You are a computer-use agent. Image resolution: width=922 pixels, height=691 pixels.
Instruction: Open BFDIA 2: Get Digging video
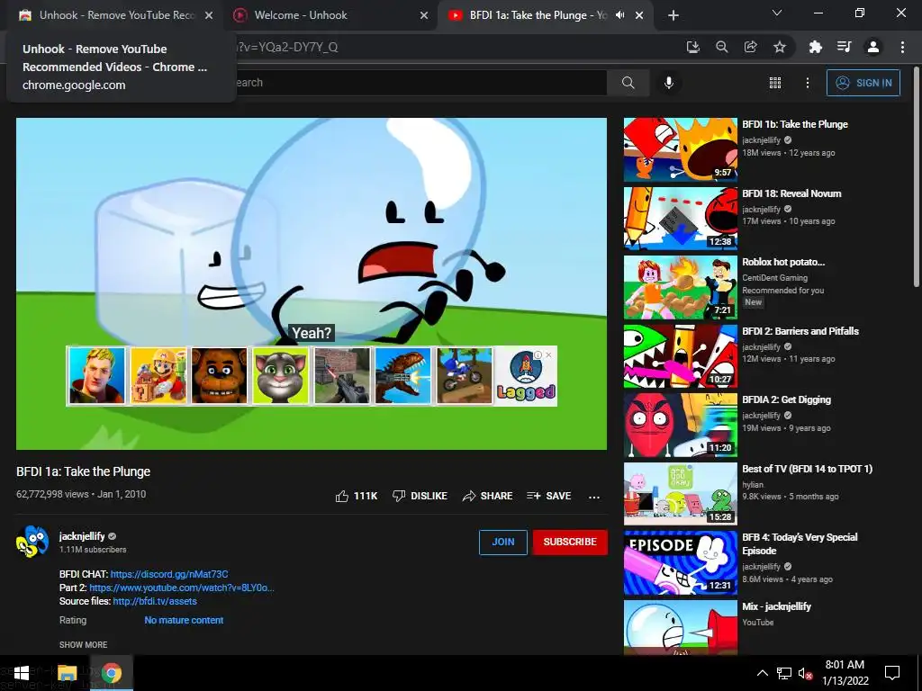pos(786,399)
